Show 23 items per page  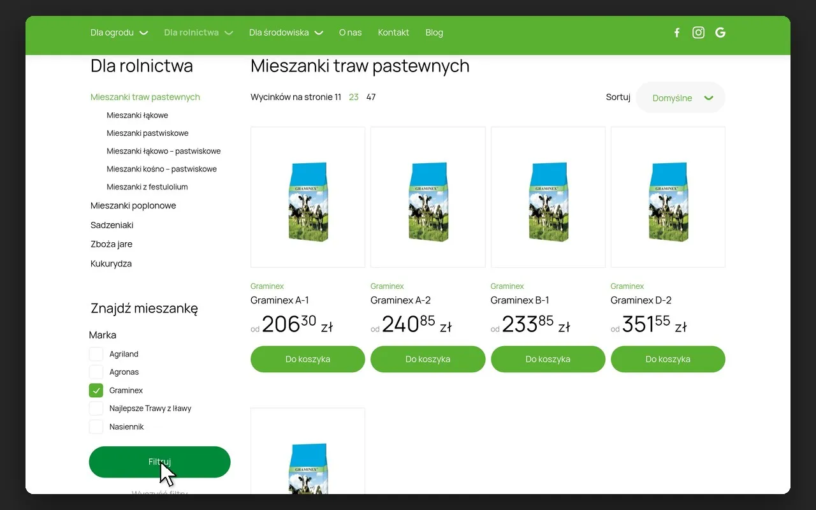[354, 97]
